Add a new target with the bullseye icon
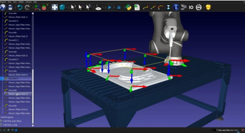This screenshot has height=133, width=245. coord(45,7)
